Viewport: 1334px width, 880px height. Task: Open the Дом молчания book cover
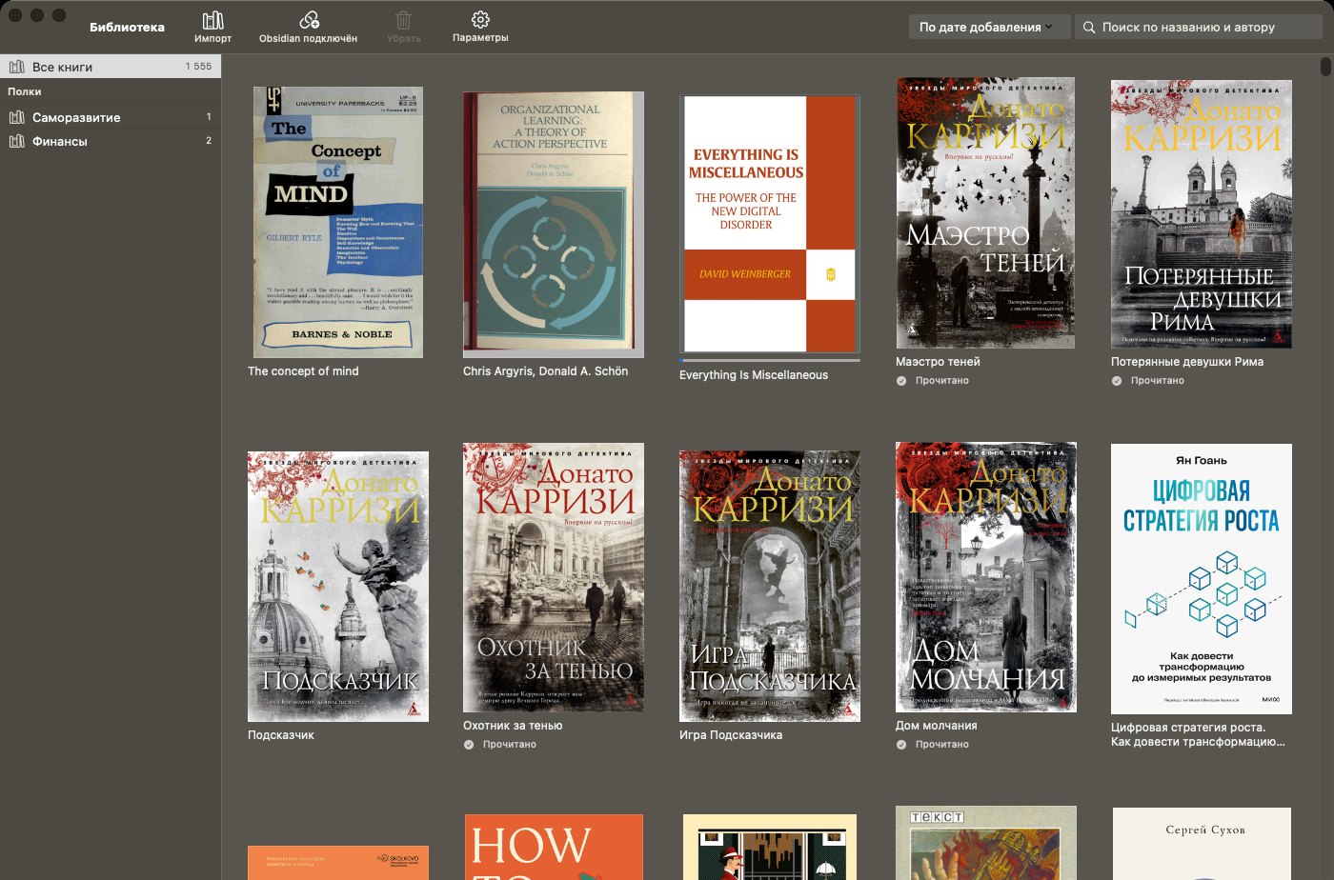click(986, 577)
